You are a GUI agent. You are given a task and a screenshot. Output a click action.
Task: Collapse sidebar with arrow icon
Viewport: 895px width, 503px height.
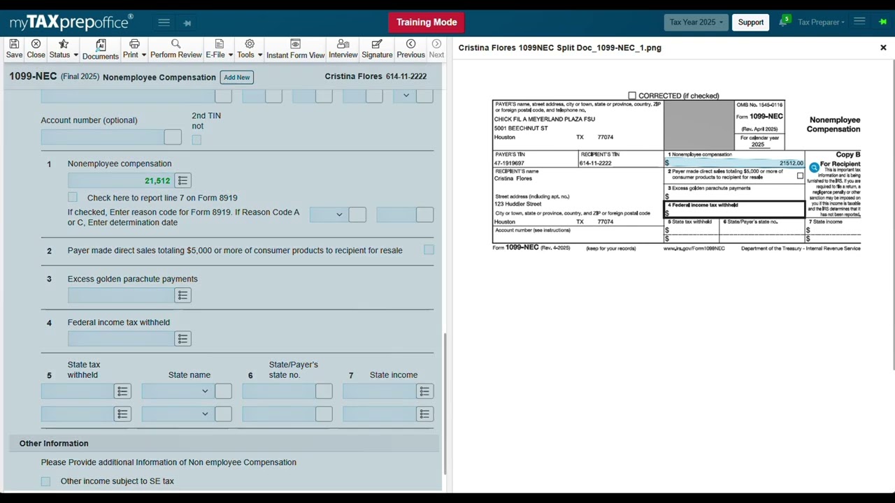coord(187,23)
